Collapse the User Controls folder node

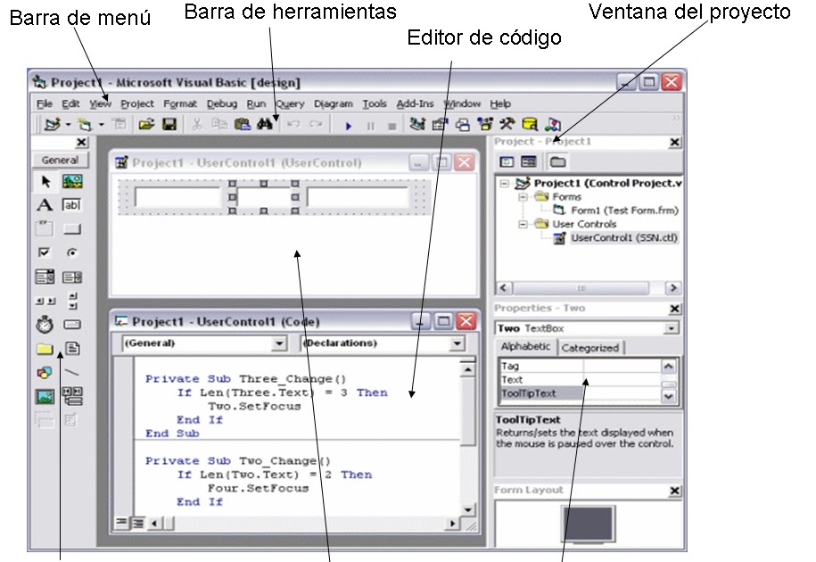[x=523, y=224]
